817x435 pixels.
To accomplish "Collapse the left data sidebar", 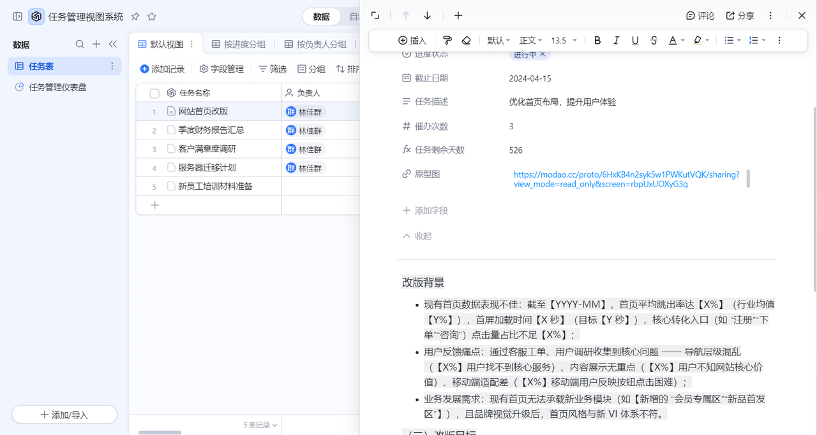I will pyautogui.click(x=113, y=44).
